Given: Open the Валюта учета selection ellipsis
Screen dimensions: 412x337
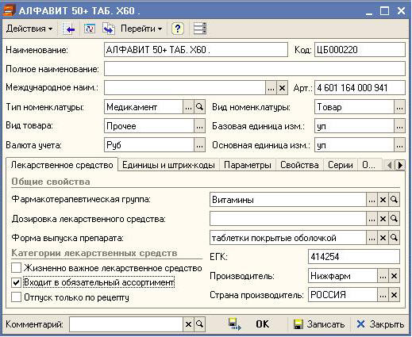Looking at the screenshot, I should [x=199, y=145].
